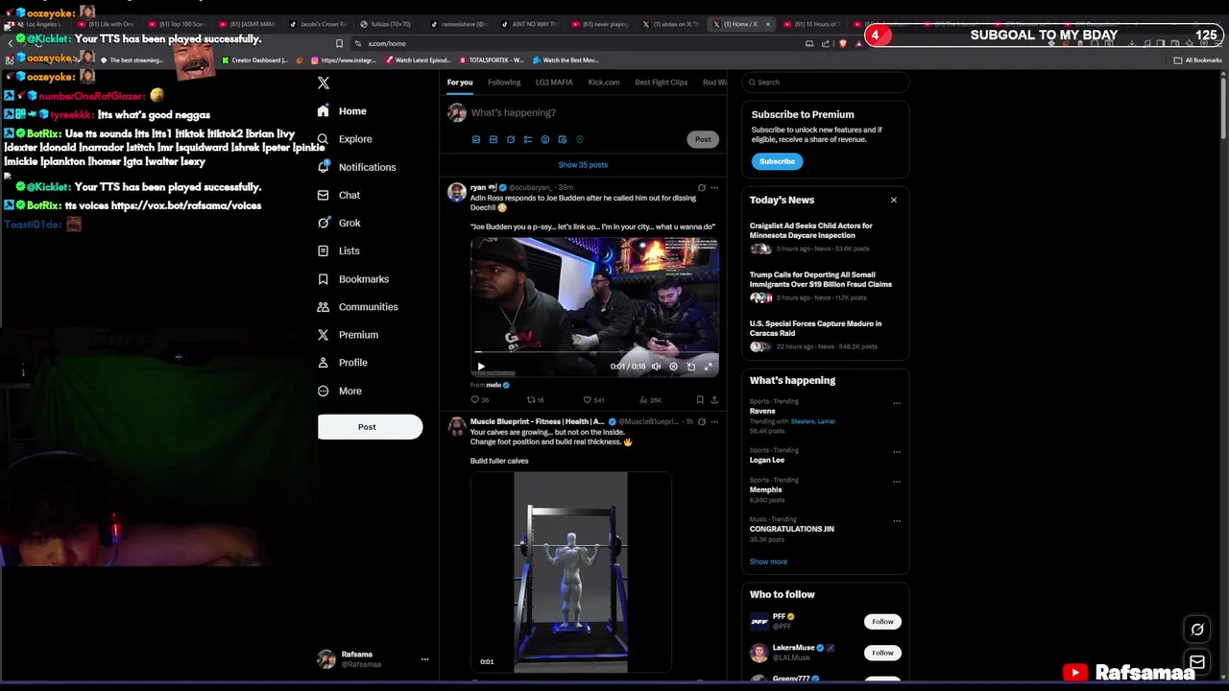This screenshot has width=1229, height=691.
Task: Add a poll to the new post
Action: (528, 139)
